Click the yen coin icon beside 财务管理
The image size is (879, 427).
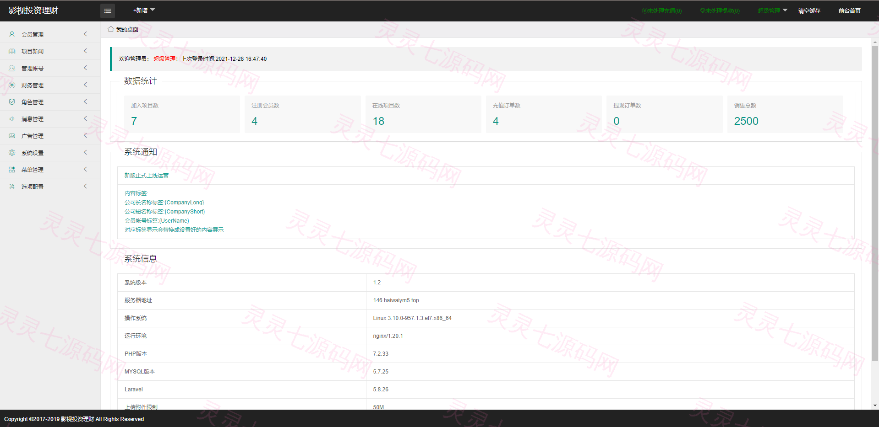click(x=12, y=85)
